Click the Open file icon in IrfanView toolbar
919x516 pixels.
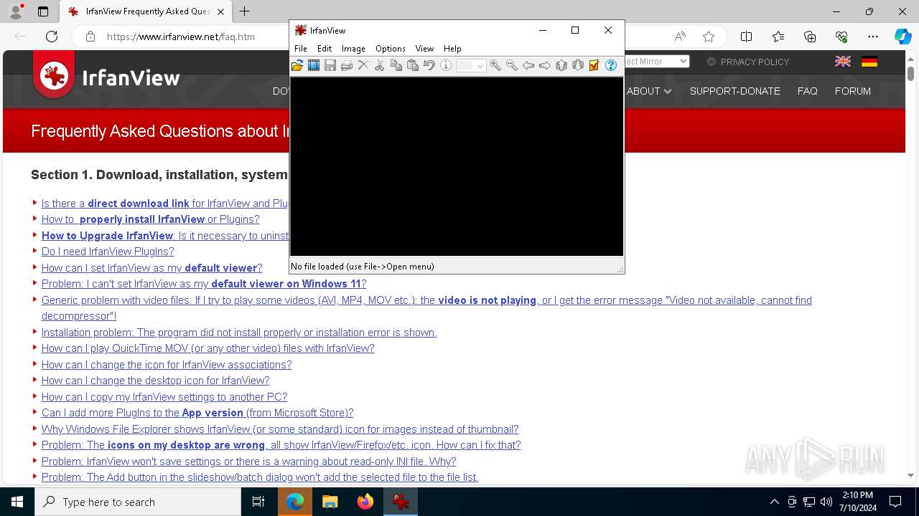(297, 65)
